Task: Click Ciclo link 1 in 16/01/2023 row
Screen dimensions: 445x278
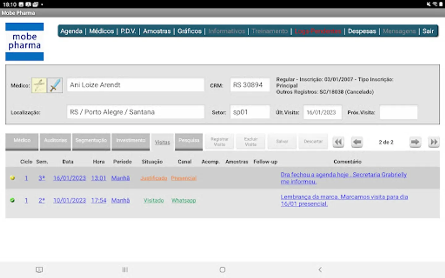Action: tap(26, 178)
